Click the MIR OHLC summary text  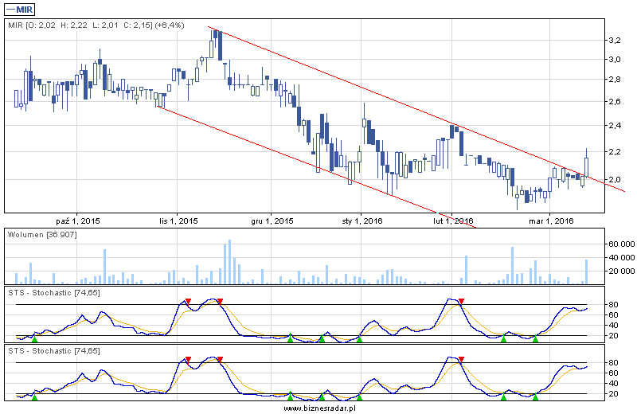(x=96, y=25)
